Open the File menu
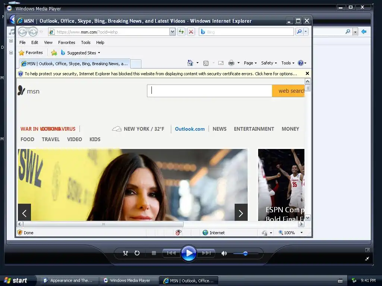Screen dimensions: 382x286 22,42
